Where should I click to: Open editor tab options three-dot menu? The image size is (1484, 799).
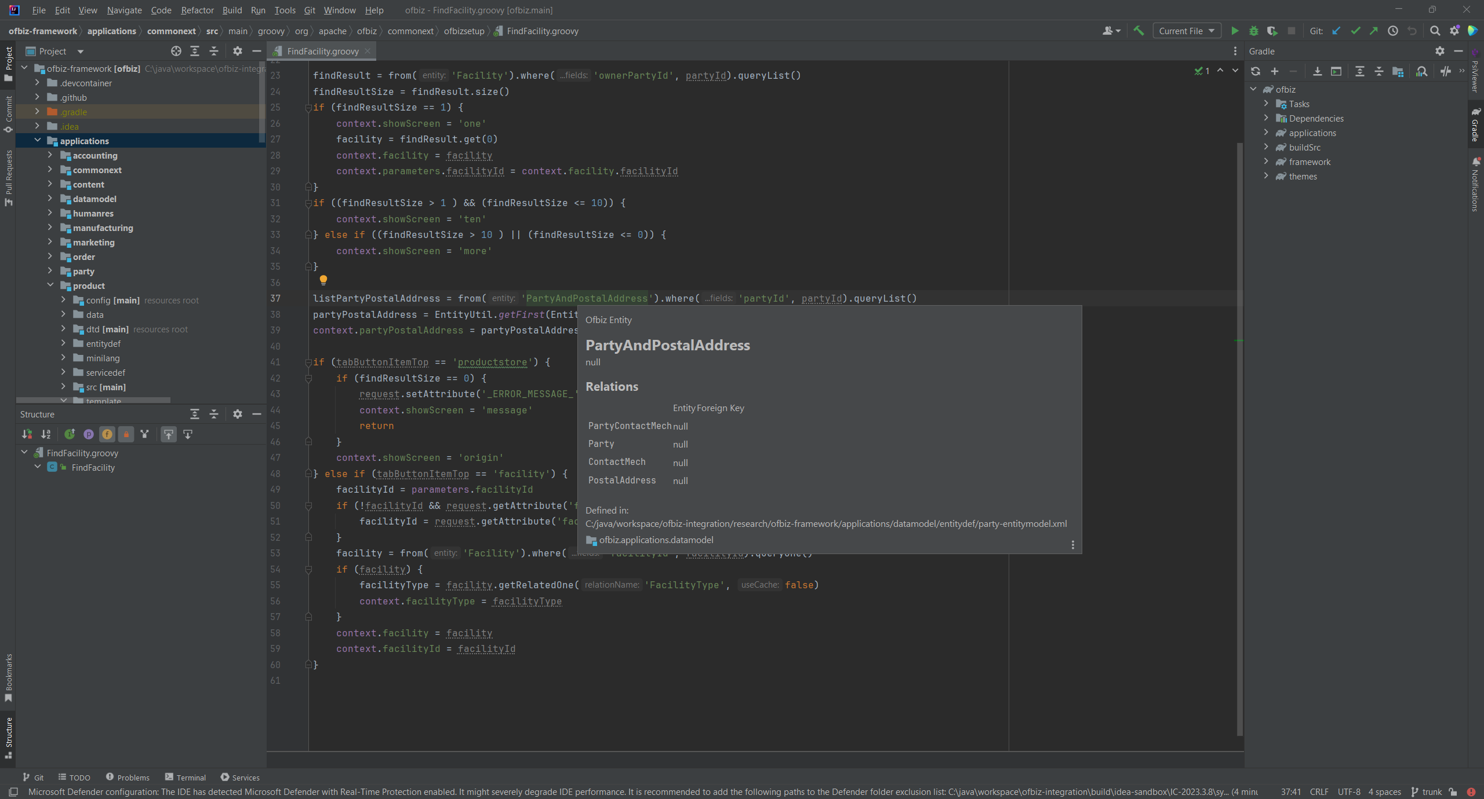point(1235,52)
